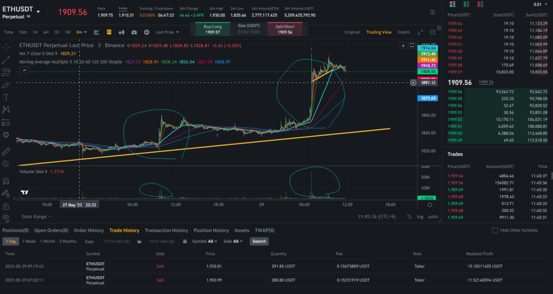Switch chart to the 1D interval
Image resolution: width=553 pixels, height=294 pixels.
(57, 32)
